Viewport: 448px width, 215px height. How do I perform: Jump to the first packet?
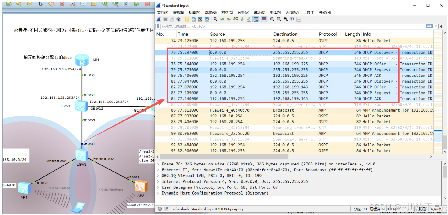[x=242, y=19]
